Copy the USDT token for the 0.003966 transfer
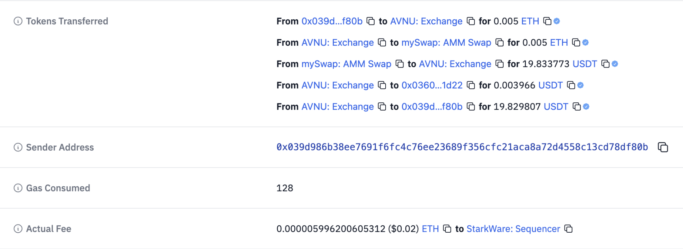 [571, 85]
